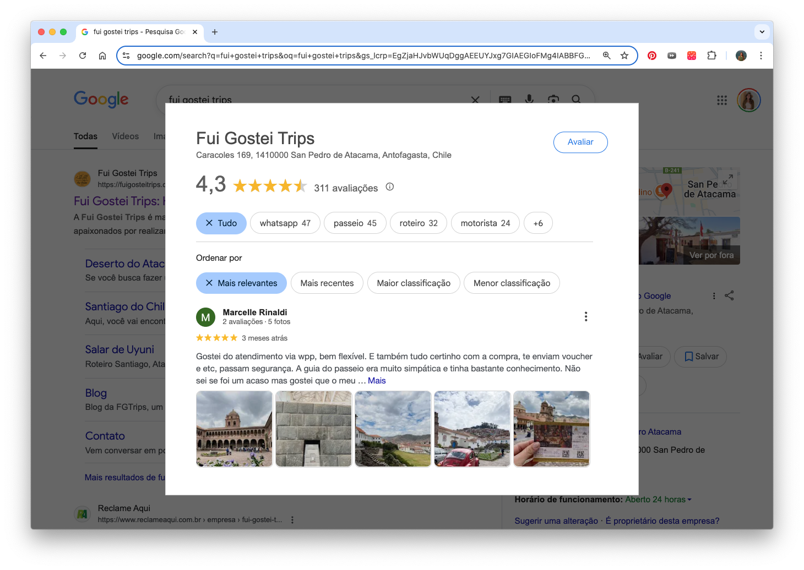Open Sugerir uma alteração link

pos(556,521)
